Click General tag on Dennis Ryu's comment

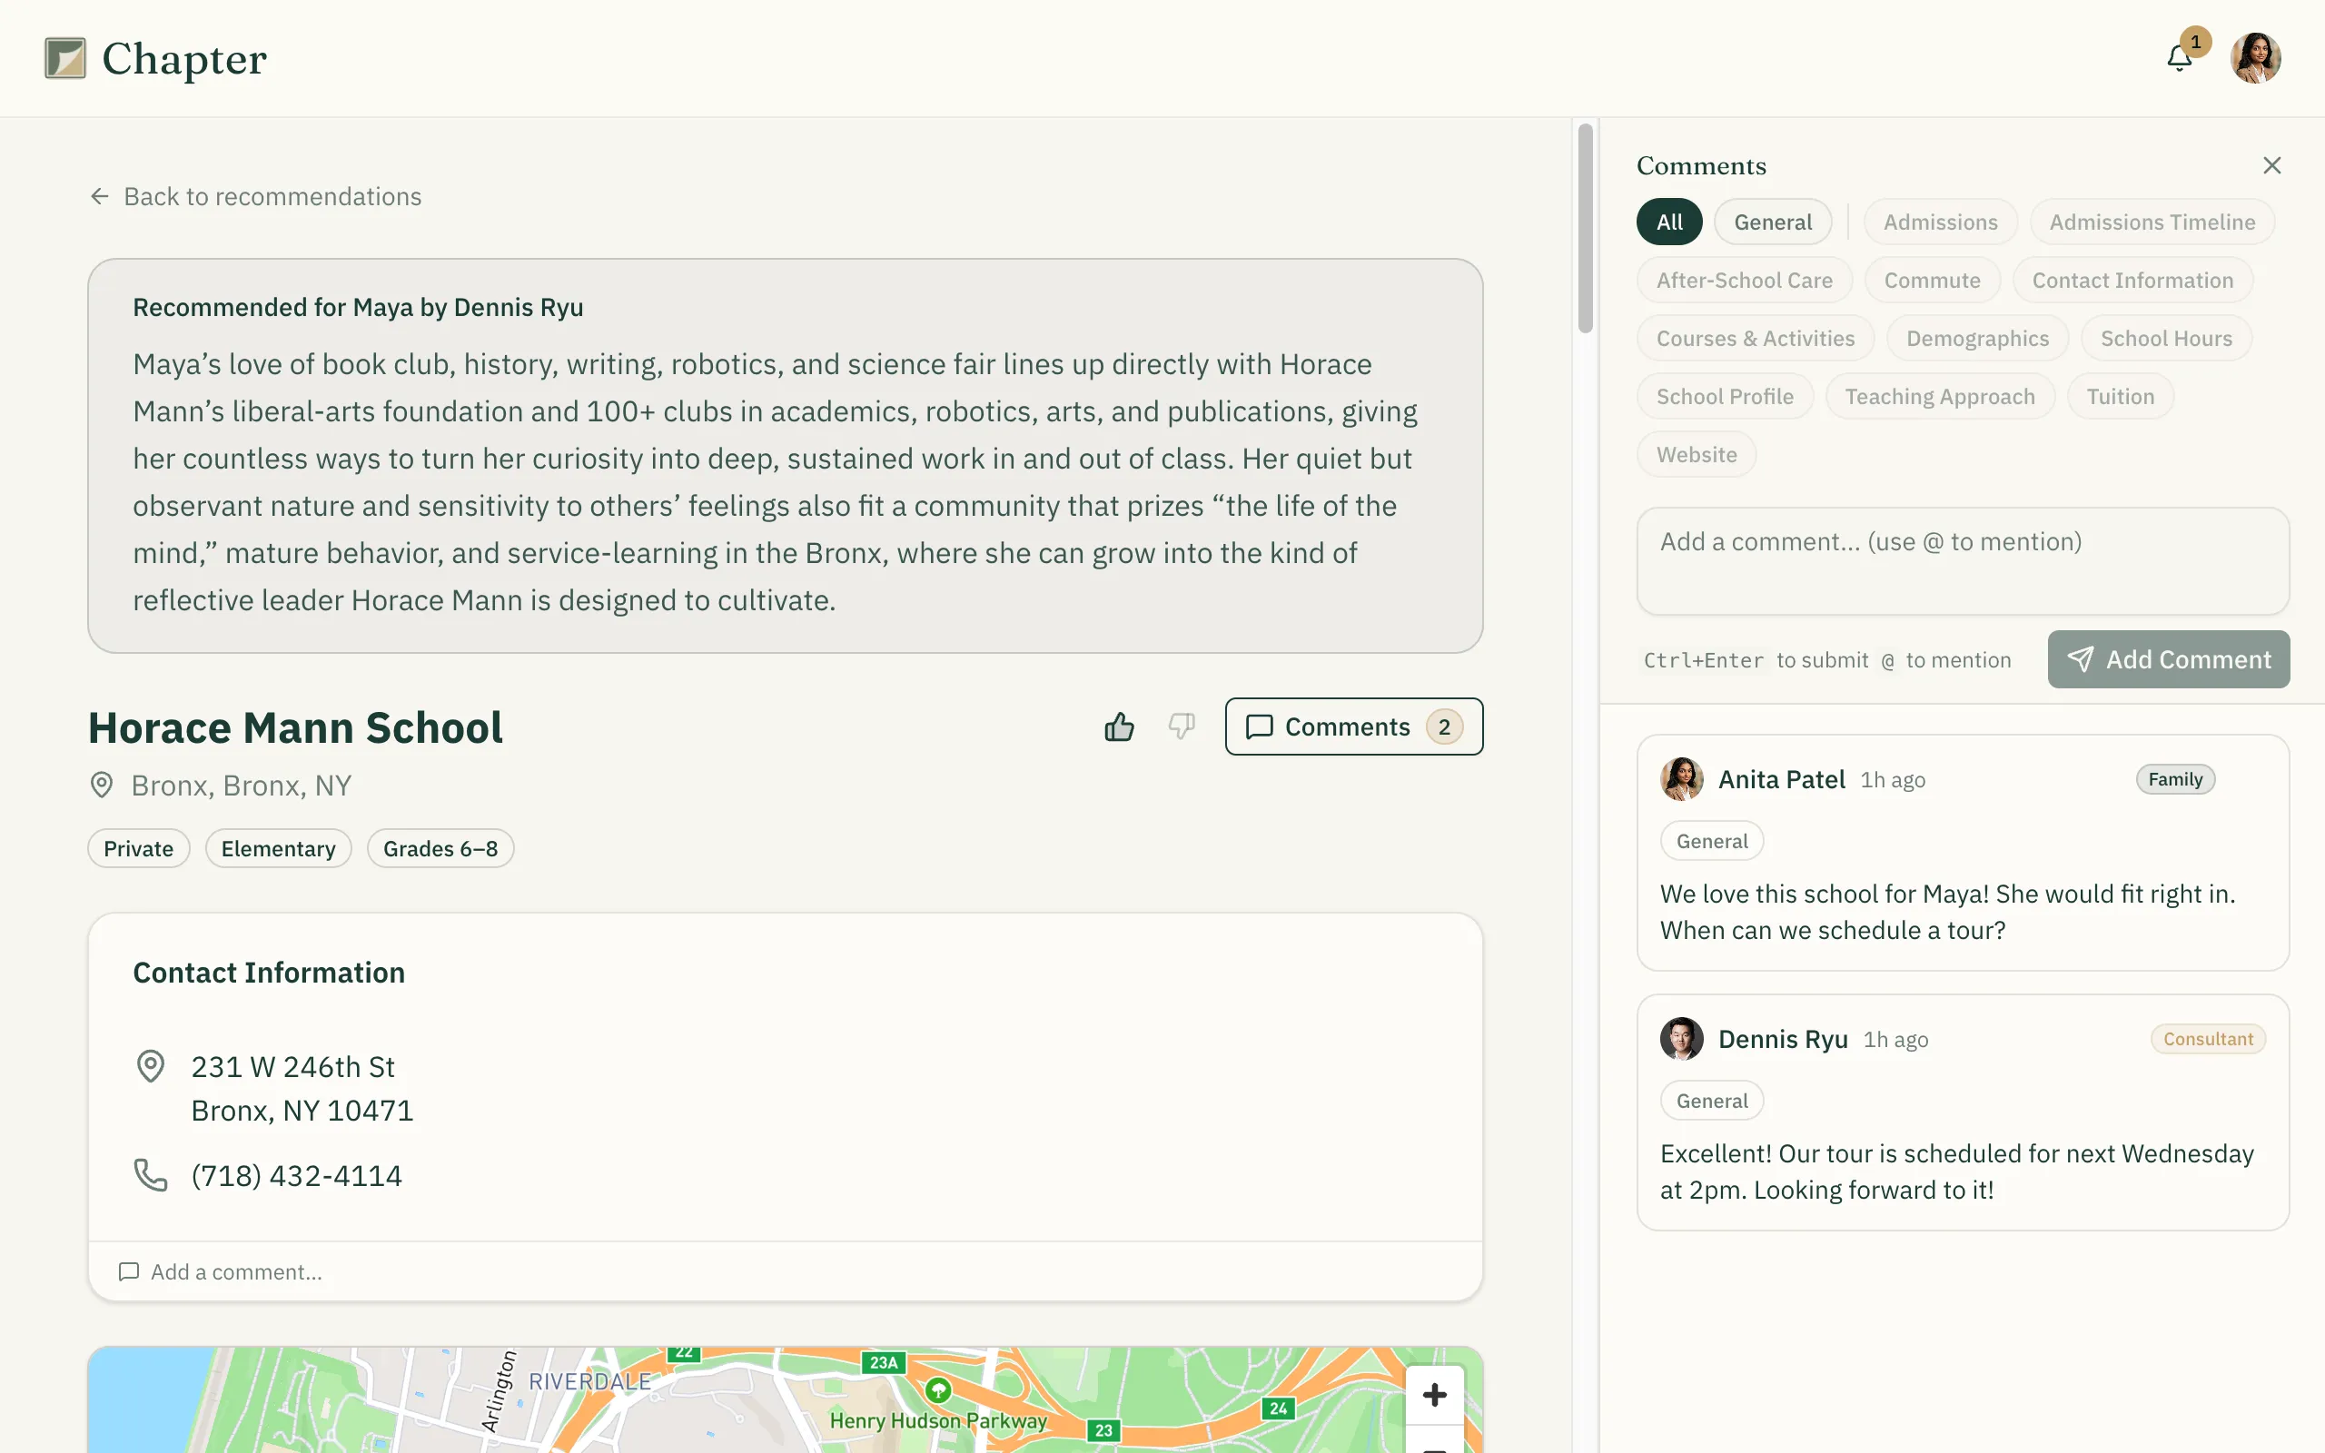pyautogui.click(x=1711, y=1101)
